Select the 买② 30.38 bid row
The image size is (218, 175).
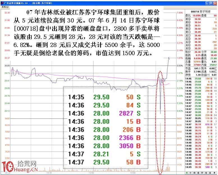201,39
